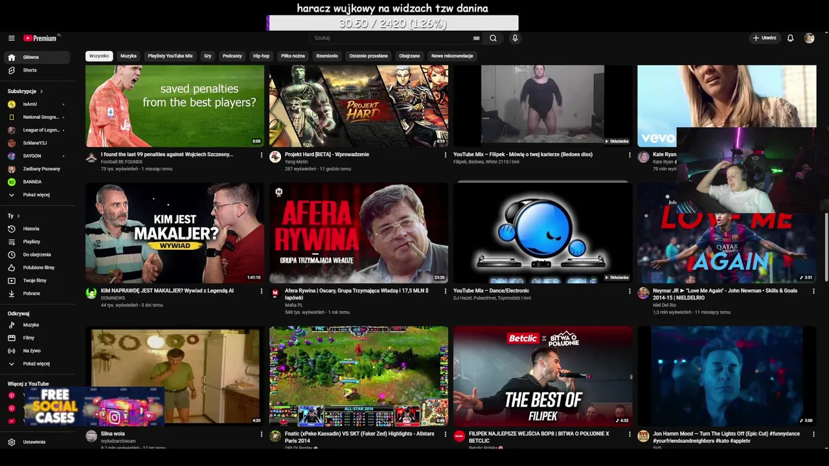Viewport: 829px width, 466px height.
Task: Open Twoje filmy in sidebar
Action: (36, 280)
